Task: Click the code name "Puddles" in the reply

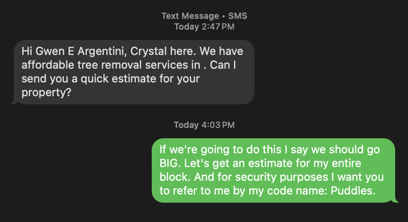Action: [356, 191]
